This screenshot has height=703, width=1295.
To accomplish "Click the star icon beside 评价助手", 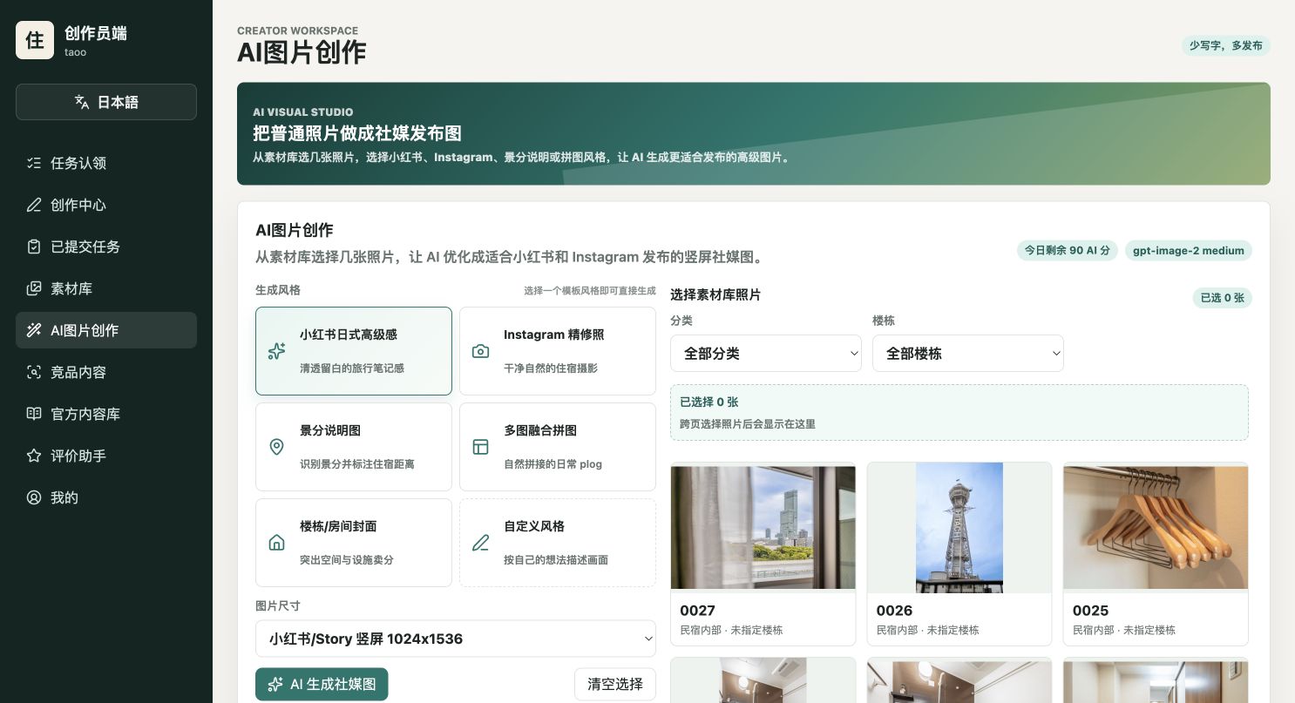I will click(x=34, y=456).
